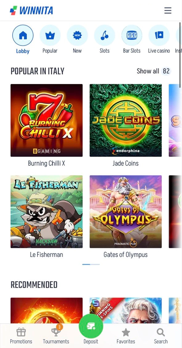Go to Favorites star tab
This screenshot has height=348, width=182.
tap(126, 332)
